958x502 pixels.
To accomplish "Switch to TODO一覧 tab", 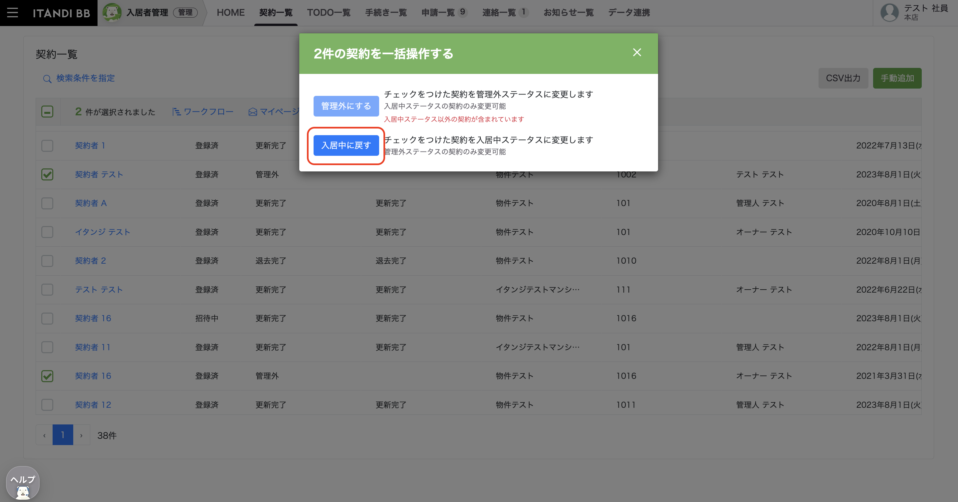I will pos(329,13).
